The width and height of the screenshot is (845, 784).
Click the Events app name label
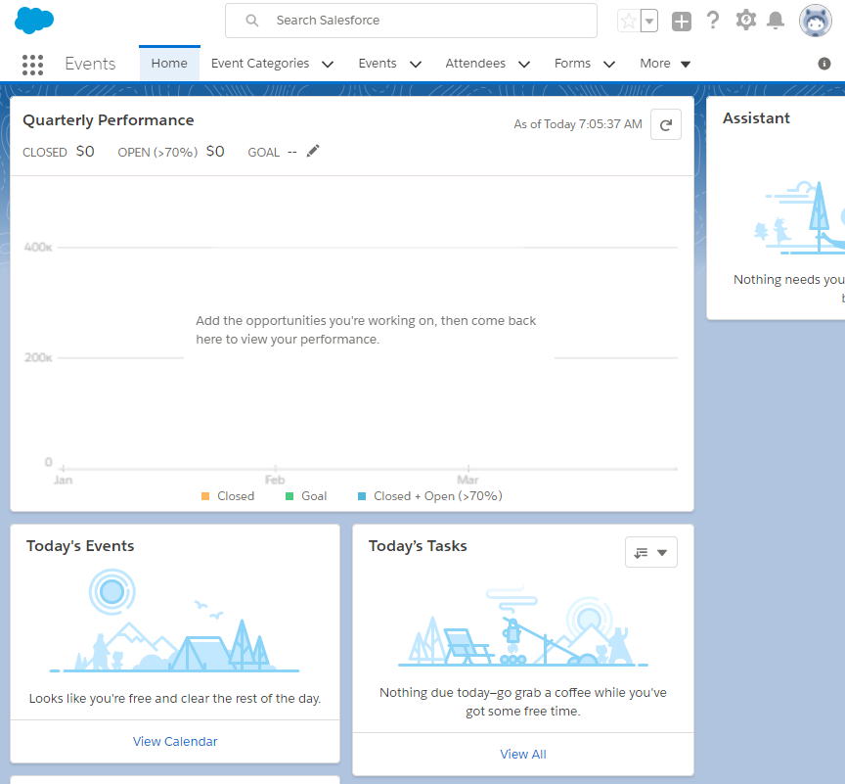90,64
